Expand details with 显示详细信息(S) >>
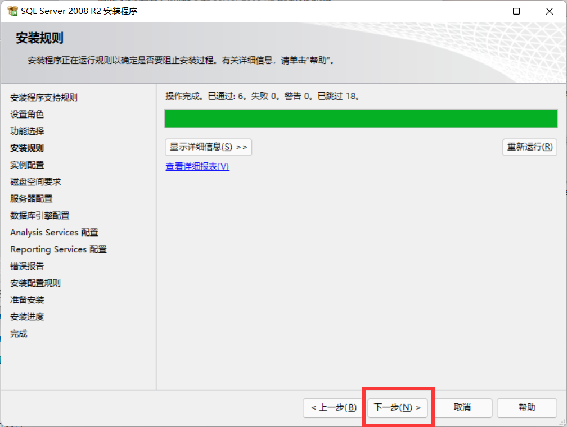The image size is (567, 427). coord(208,147)
